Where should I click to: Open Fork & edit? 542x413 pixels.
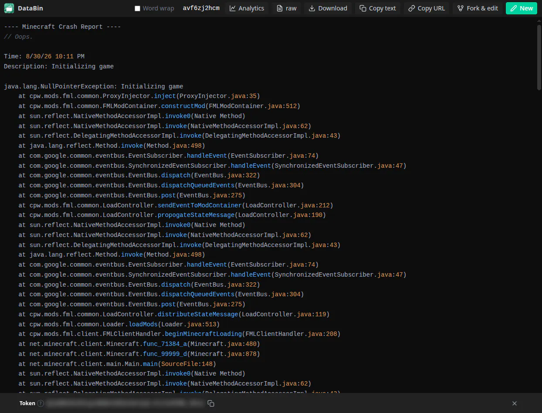coord(477,8)
